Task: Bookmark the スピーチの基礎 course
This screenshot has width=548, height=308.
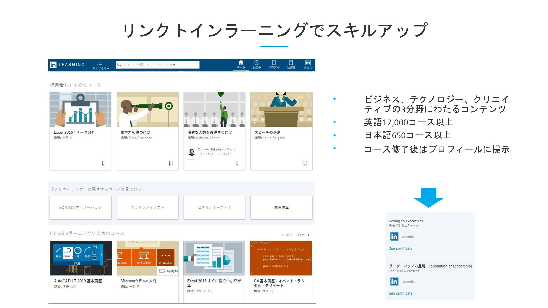Action: point(305,163)
